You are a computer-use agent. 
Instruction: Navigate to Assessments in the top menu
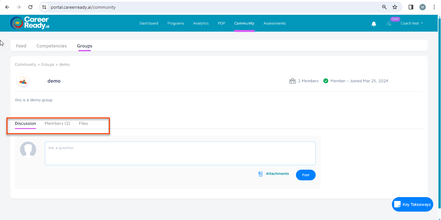(274, 23)
